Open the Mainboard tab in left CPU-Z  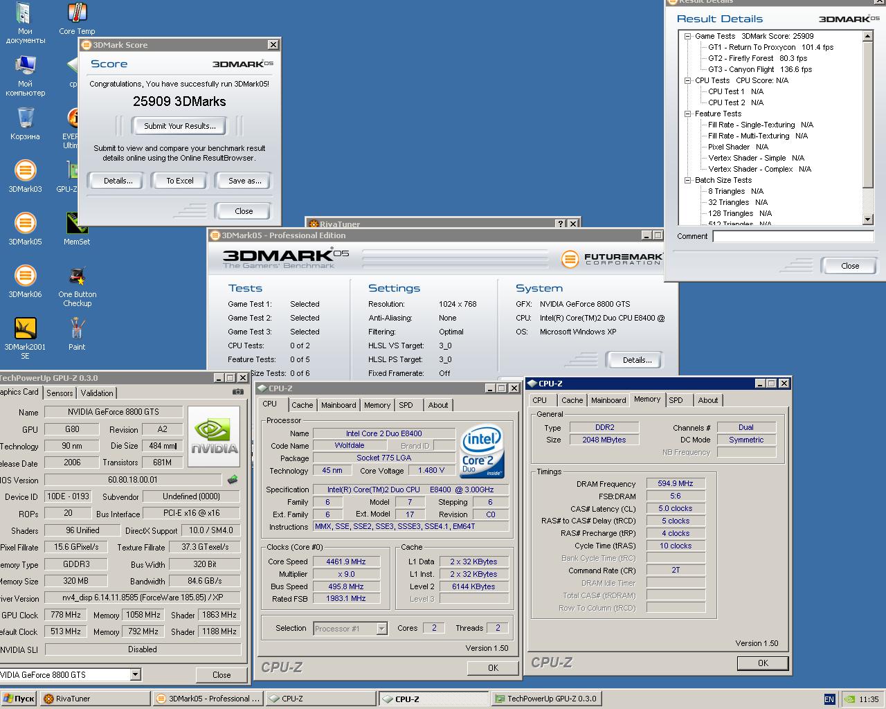(338, 405)
